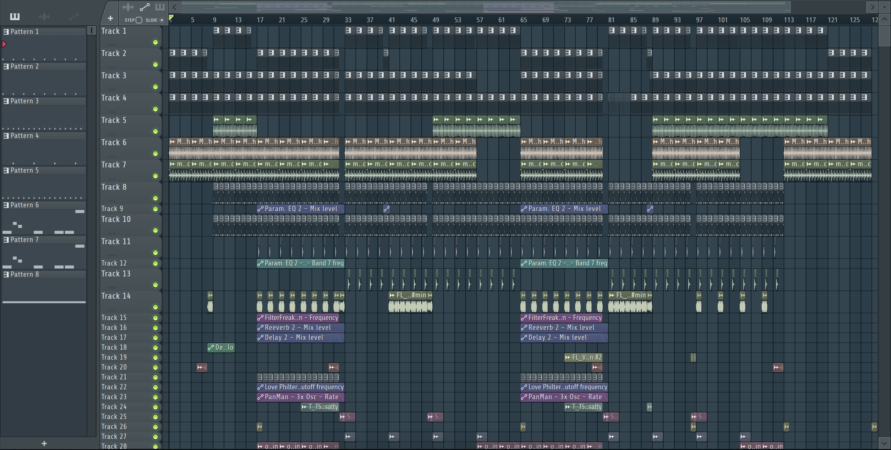This screenshot has height=450, width=891.
Task: Click the pattern clip focus piano icon in playlist header
Action: pyautogui.click(x=160, y=7)
